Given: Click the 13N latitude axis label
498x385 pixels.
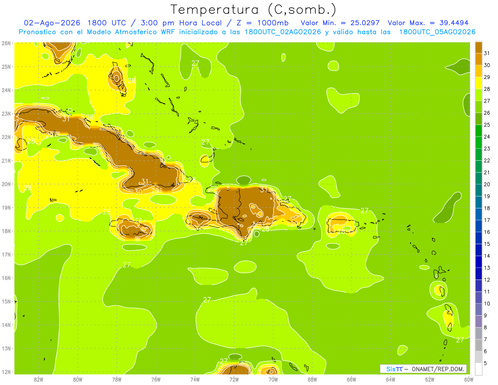Looking at the screenshot, I should point(6,348).
